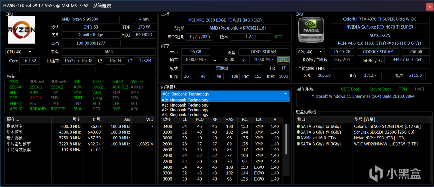Click the Core count 16 / 32 field
The image size is (434, 187).
(29, 61)
